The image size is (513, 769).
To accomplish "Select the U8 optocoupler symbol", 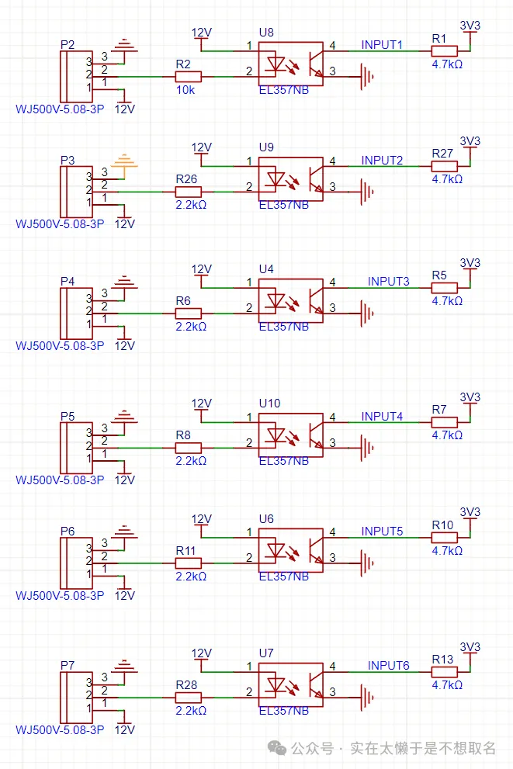I will pyautogui.click(x=290, y=64).
